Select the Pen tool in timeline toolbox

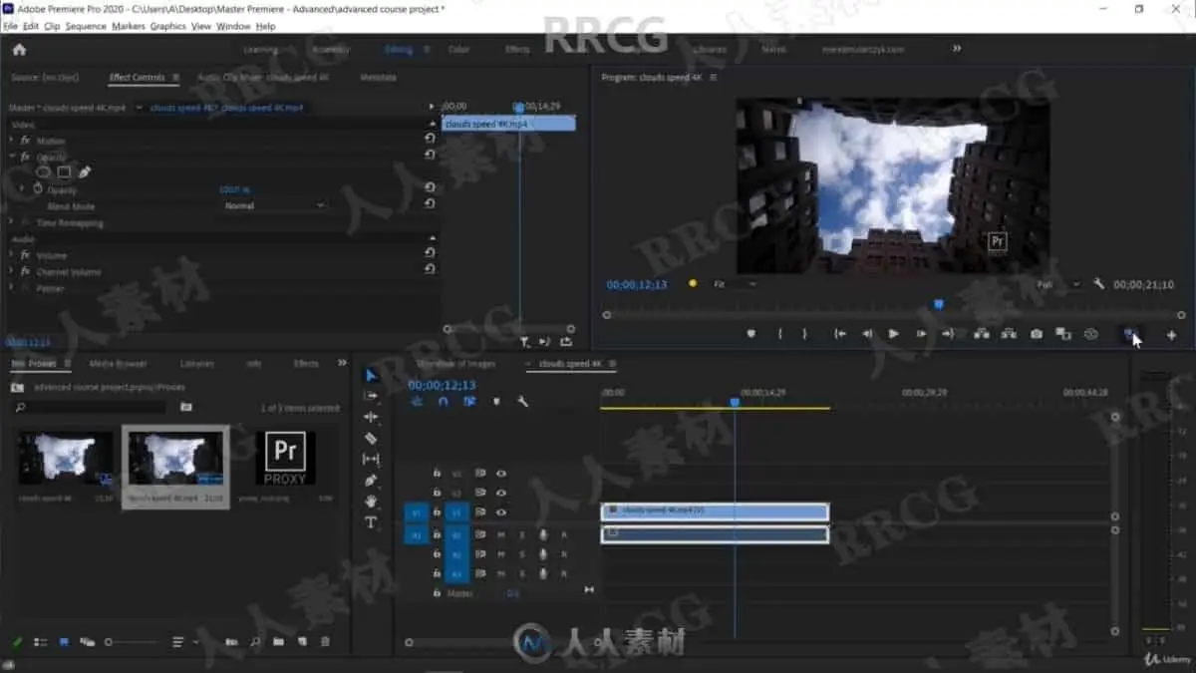[371, 481]
